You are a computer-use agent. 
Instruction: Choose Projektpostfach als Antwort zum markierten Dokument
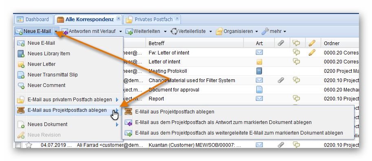coord(238,122)
